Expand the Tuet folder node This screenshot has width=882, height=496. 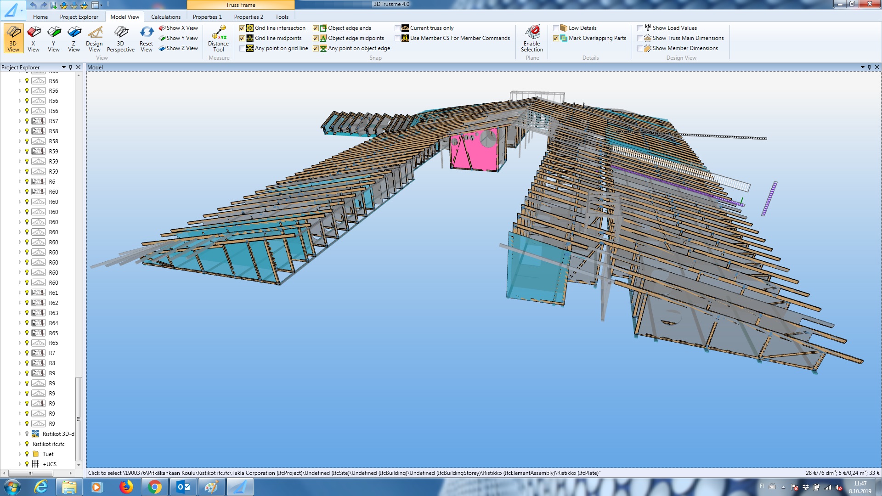20,454
